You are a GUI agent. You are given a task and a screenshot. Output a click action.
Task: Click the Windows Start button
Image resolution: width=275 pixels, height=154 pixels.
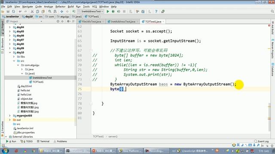click(5, 151)
